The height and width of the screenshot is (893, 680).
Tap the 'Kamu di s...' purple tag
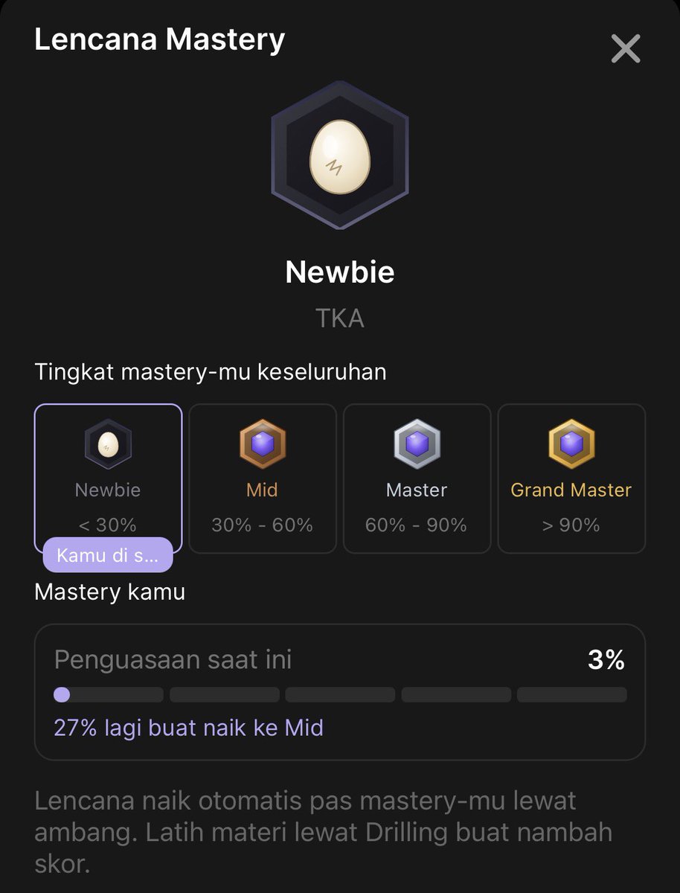coord(108,555)
